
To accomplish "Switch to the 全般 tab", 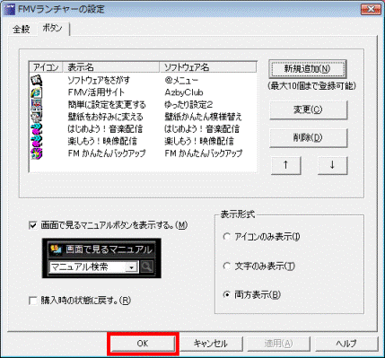I will 22,30.
